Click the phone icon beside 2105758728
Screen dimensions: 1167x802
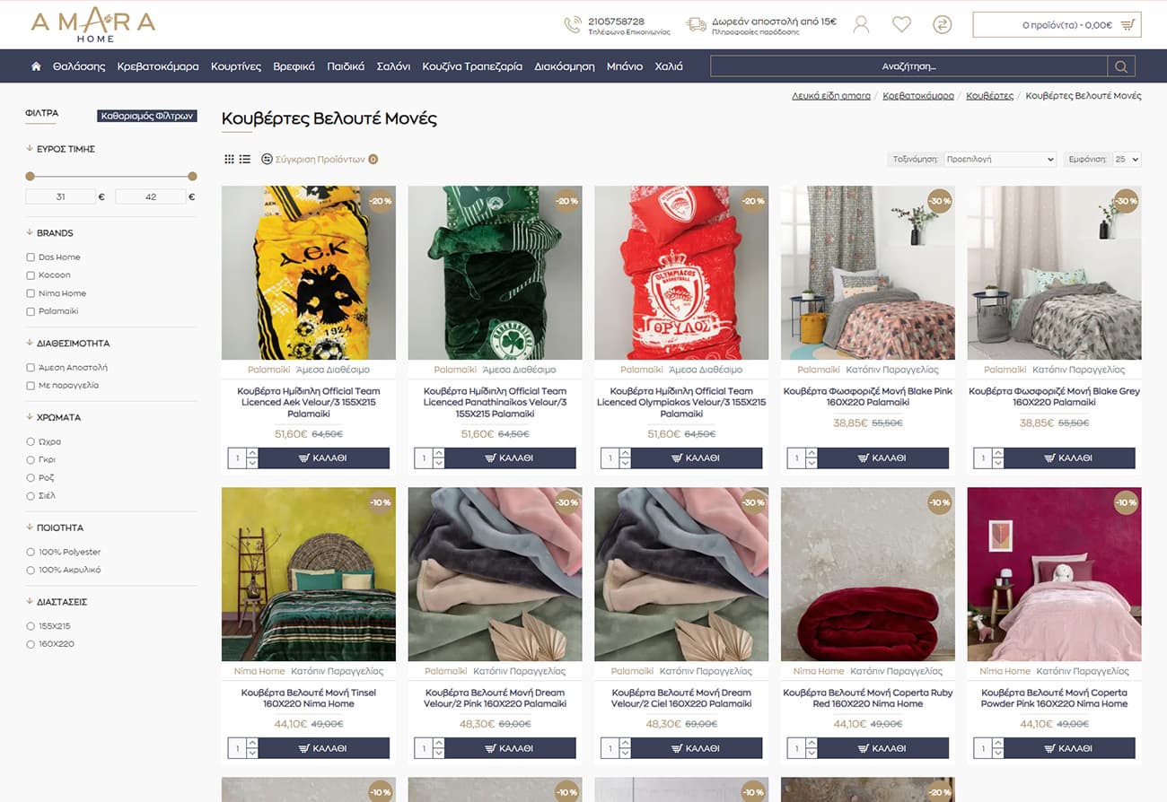click(572, 24)
